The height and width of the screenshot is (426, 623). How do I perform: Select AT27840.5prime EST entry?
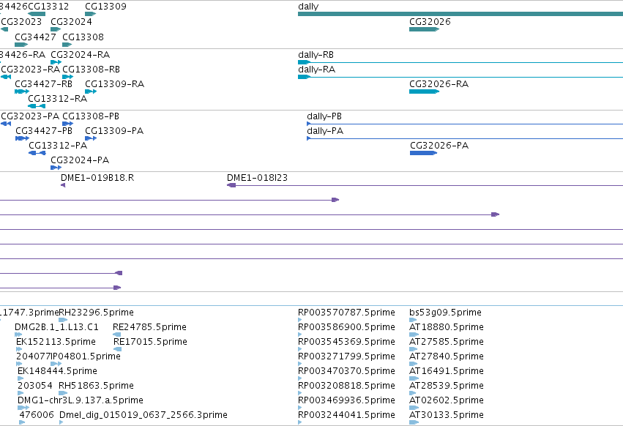pyautogui.click(x=447, y=356)
